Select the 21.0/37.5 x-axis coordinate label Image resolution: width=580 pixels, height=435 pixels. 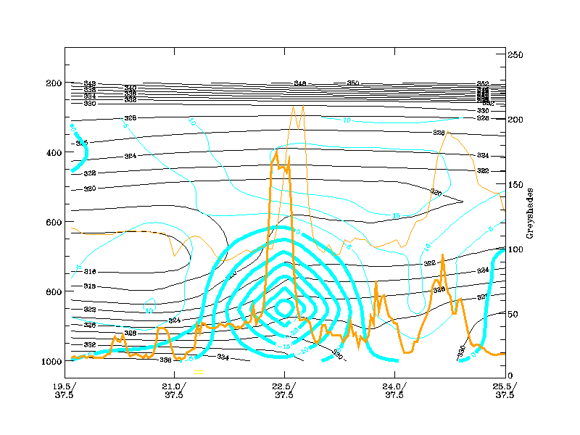[174, 391]
